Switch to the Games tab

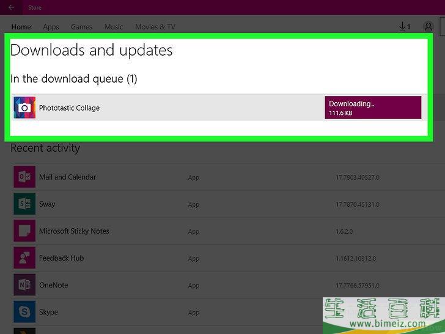pos(81,27)
